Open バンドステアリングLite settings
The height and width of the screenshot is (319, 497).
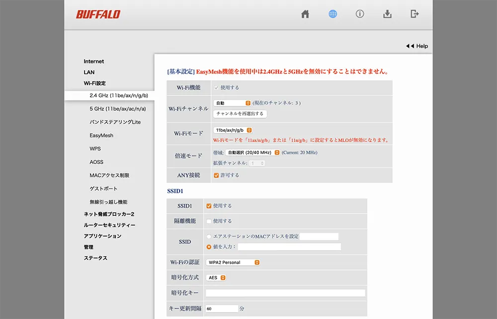(115, 122)
